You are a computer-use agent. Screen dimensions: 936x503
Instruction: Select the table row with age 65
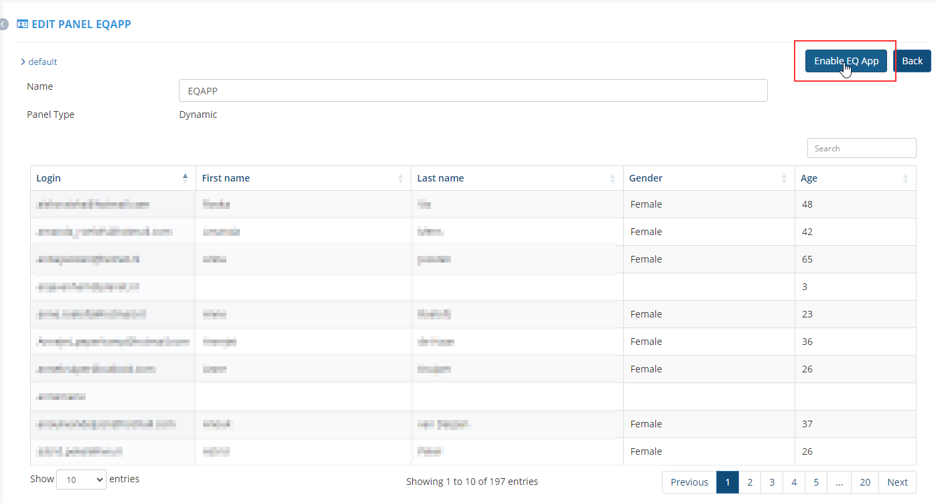472,259
